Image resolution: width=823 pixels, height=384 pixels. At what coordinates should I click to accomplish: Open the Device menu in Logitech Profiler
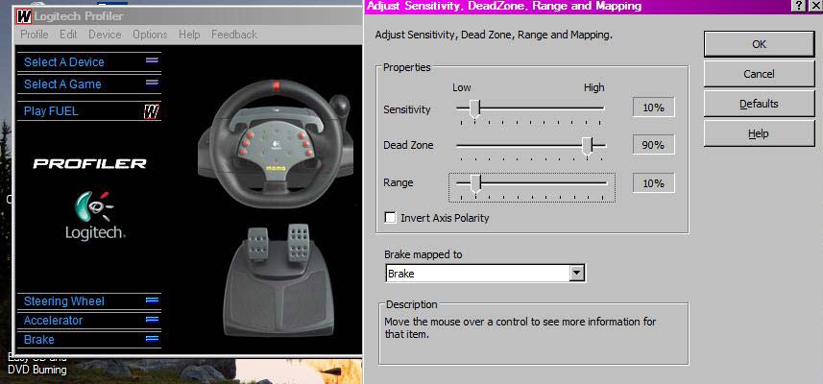coord(105,35)
